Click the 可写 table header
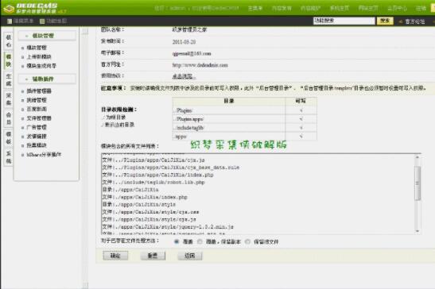 tap(301, 101)
